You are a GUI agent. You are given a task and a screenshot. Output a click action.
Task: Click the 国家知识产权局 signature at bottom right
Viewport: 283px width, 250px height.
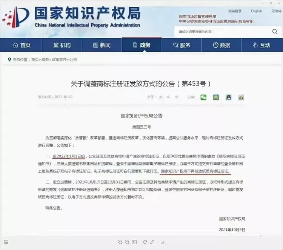(232, 219)
